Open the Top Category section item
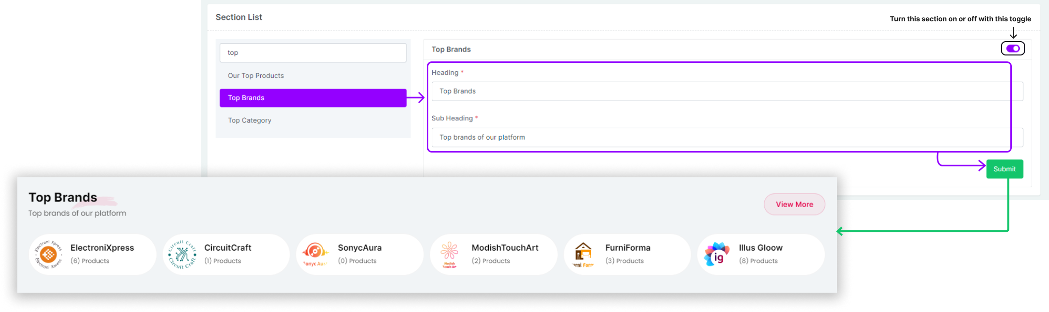The image size is (1049, 312). 249,120
